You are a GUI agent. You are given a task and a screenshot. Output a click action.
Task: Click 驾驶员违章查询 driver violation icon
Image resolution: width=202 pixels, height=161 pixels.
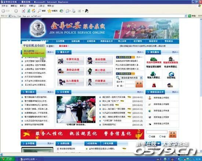[171, 59]
